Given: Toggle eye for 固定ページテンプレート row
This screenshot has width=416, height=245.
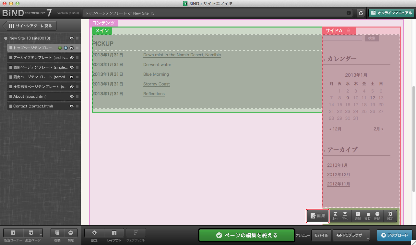Looking at the screenshot, I should coord(71,77).
